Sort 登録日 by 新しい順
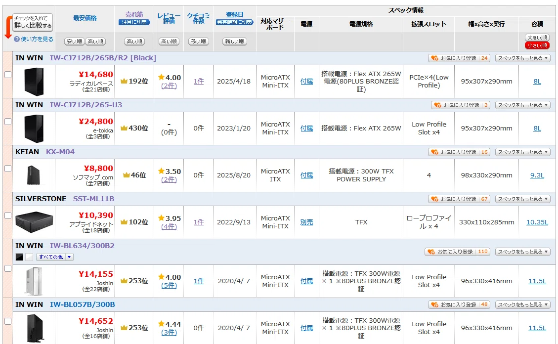 [x=234, y=41]
